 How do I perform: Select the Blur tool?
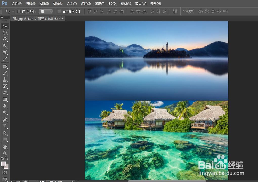click(5, 106)
